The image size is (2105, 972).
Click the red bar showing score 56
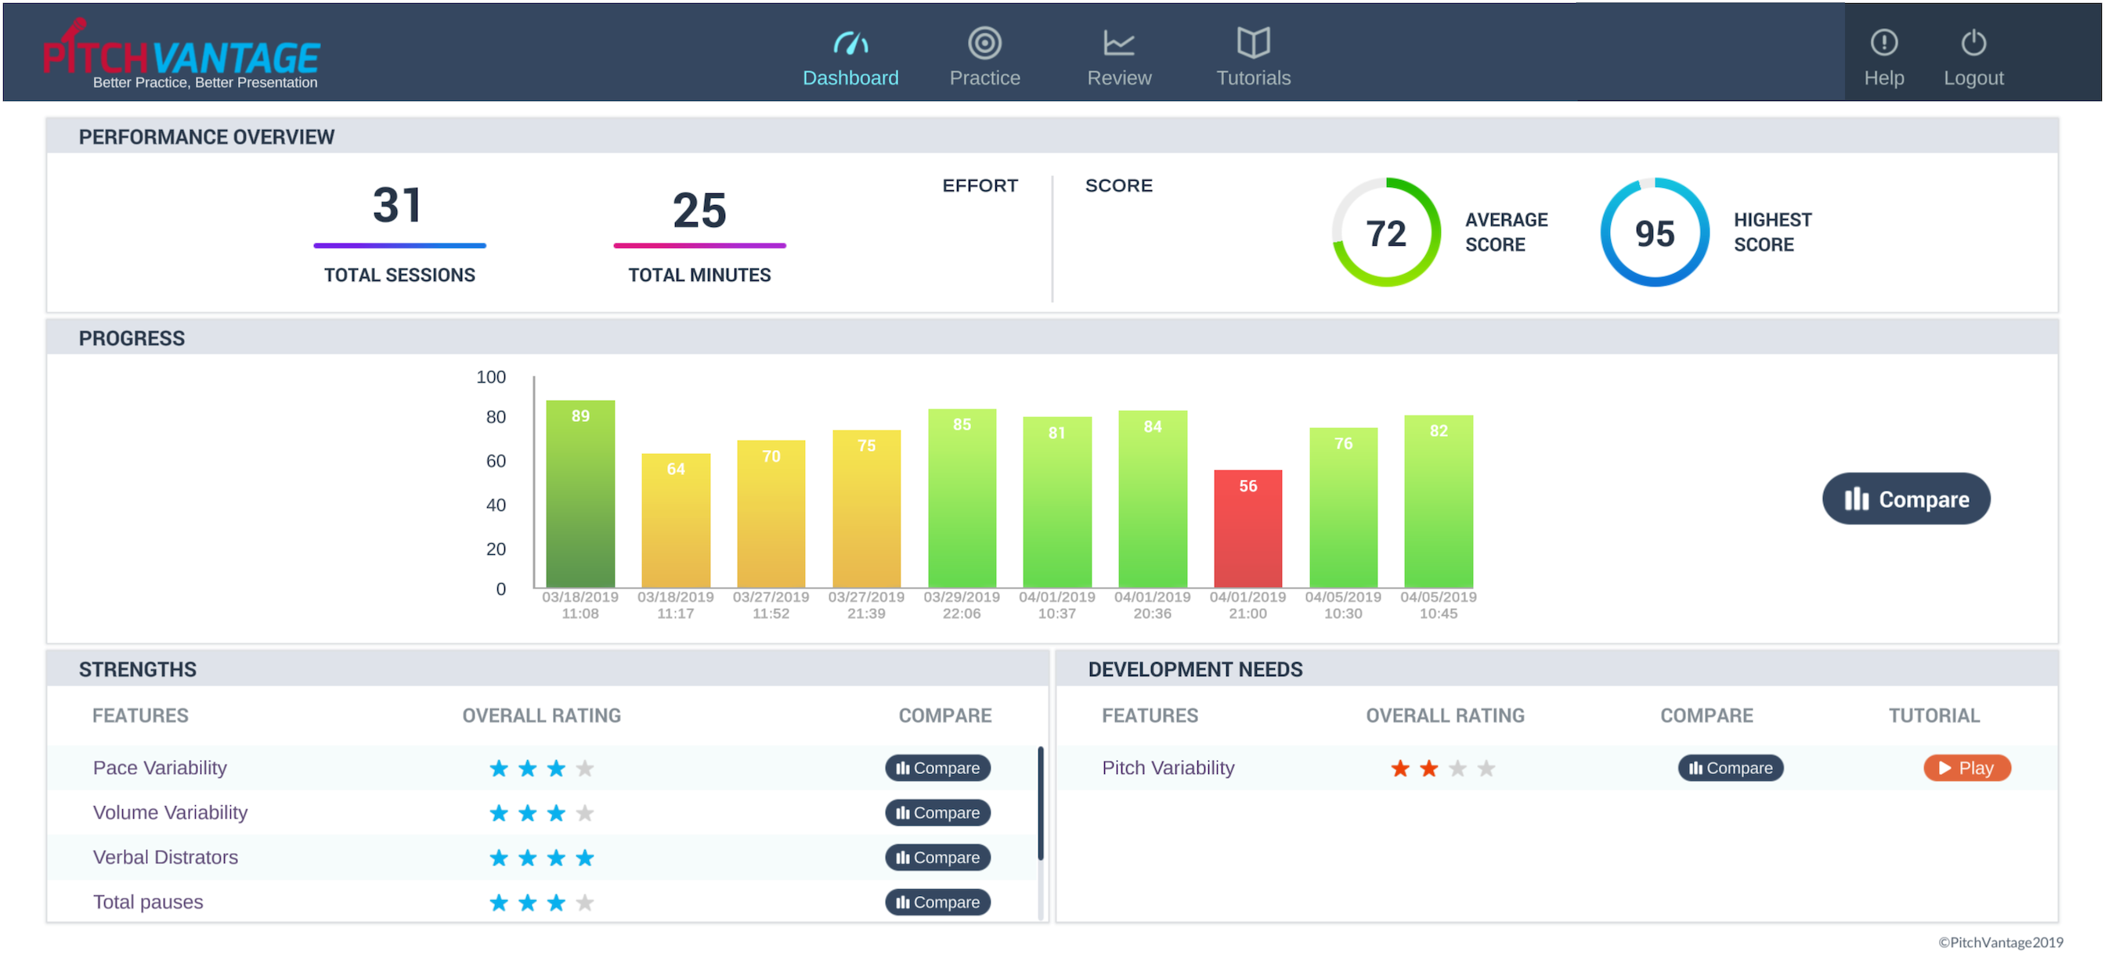tap(1247, 529)
